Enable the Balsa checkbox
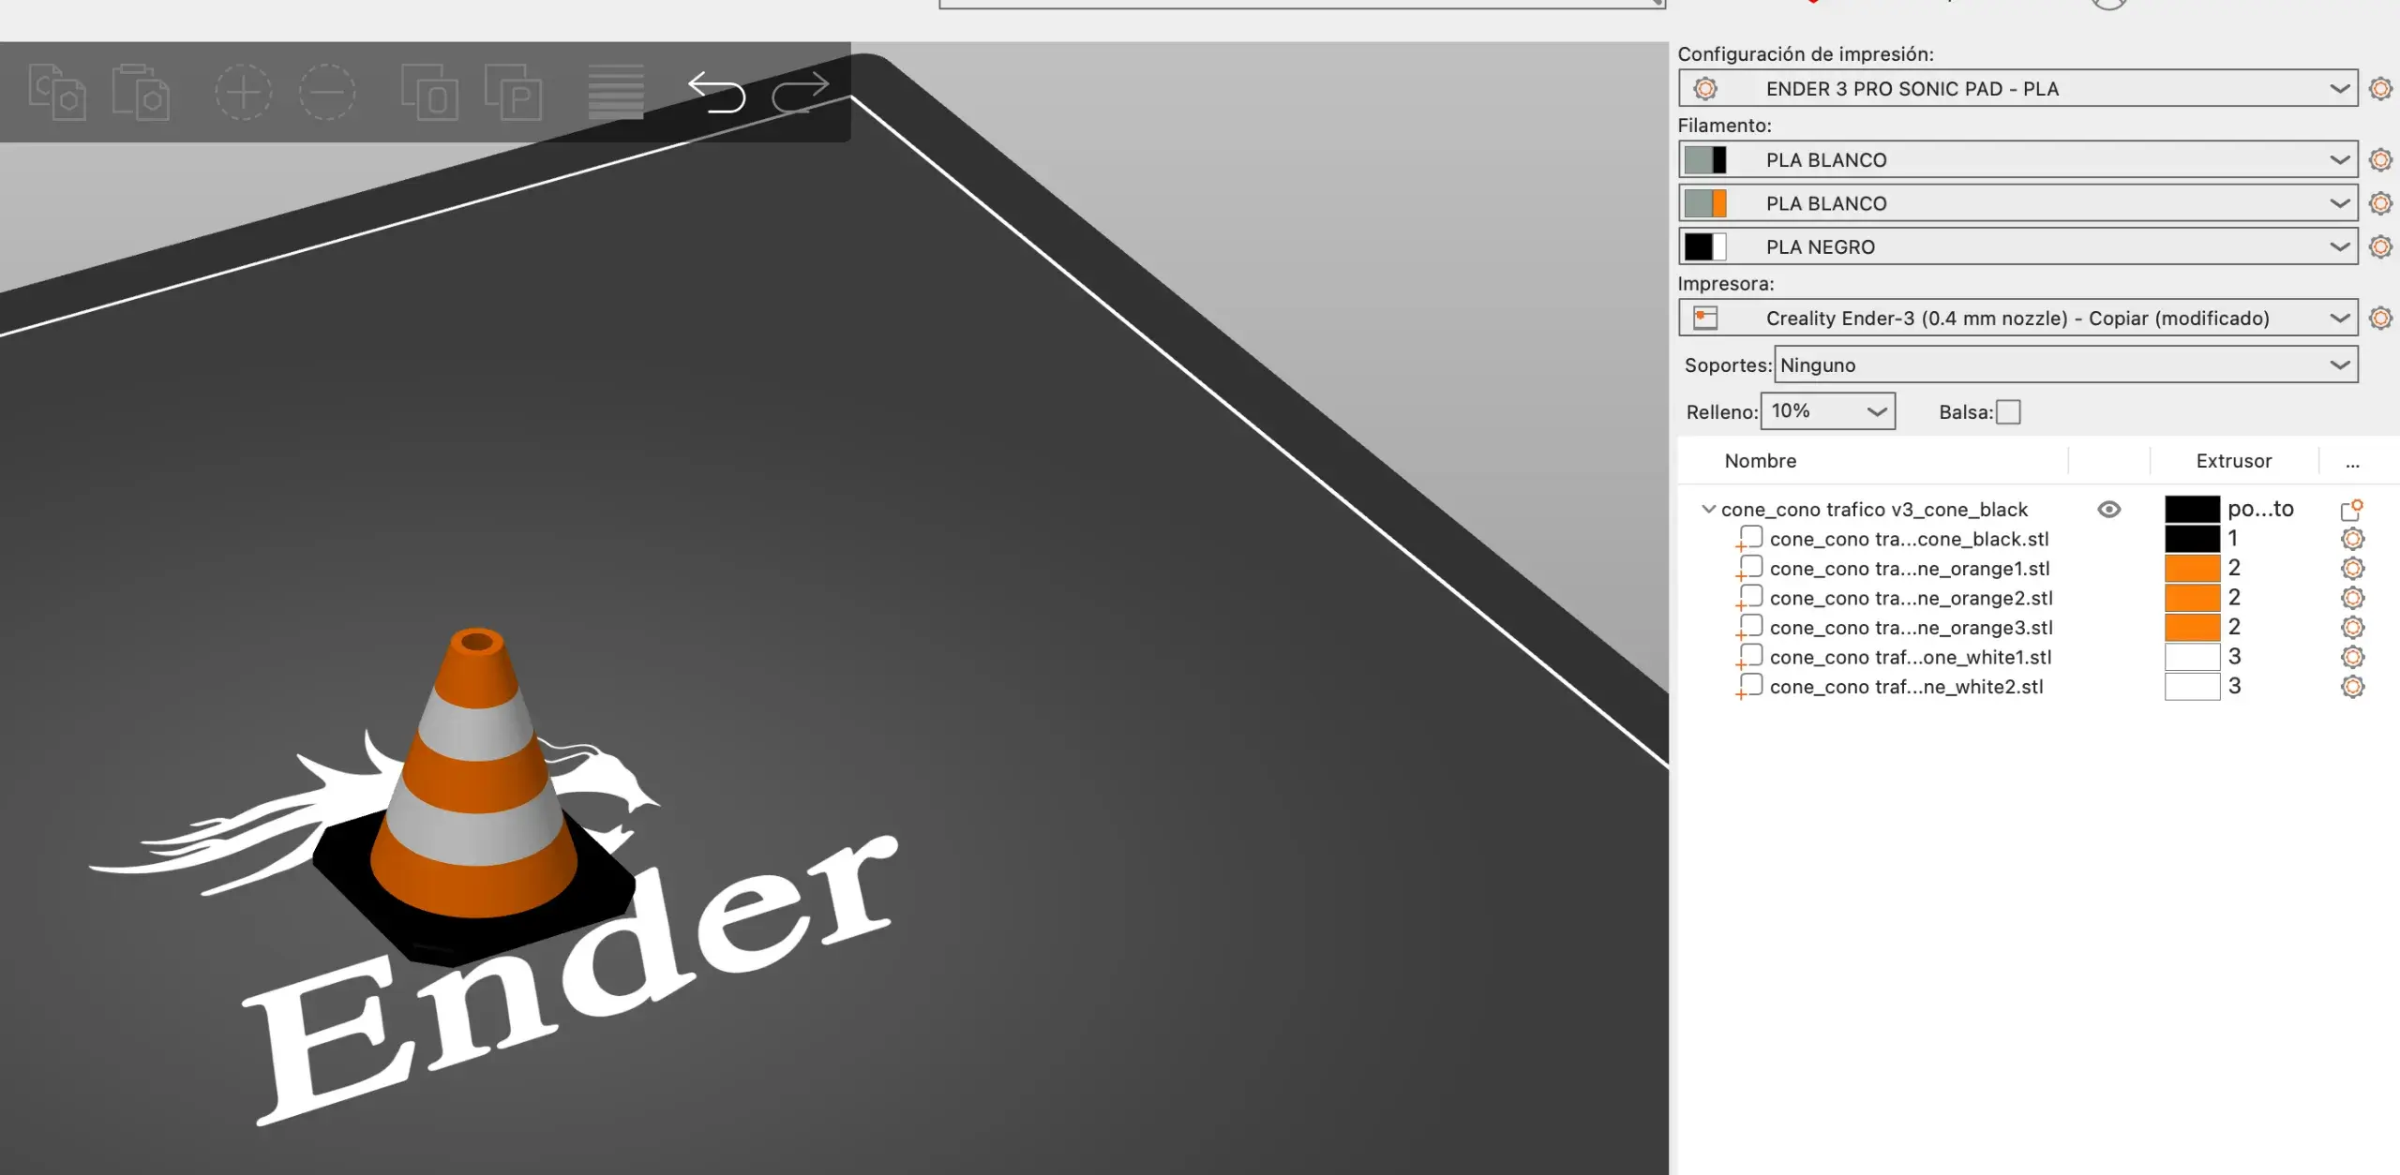 point(2008,412)
